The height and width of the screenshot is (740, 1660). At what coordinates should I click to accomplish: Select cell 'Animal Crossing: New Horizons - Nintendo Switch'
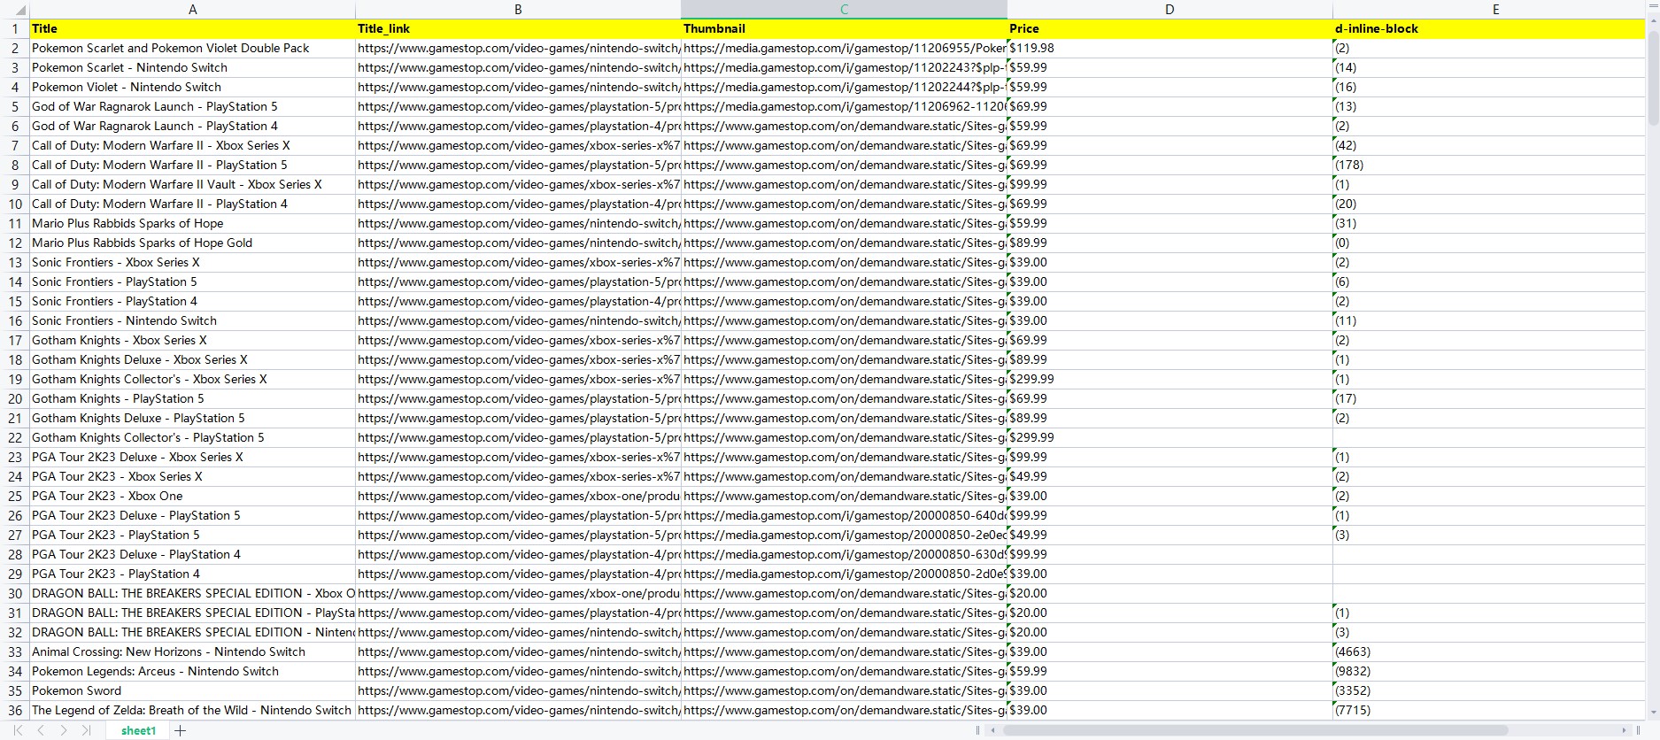click(193, 651)
